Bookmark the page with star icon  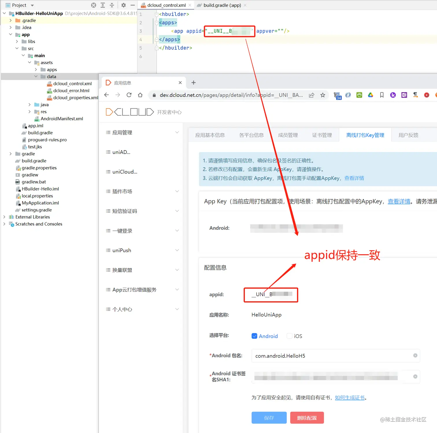[x=323, y=95]
